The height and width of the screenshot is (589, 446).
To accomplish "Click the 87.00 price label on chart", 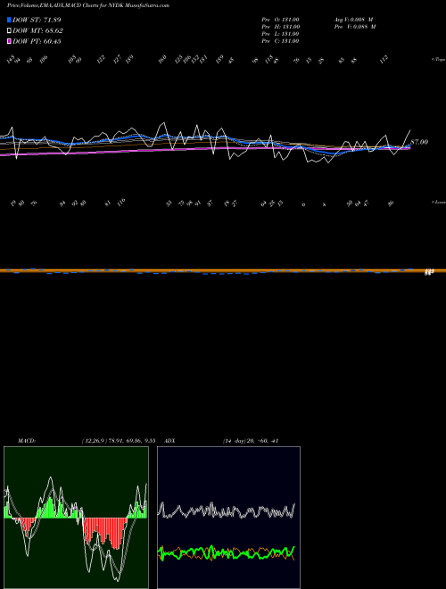I will 419,143.
